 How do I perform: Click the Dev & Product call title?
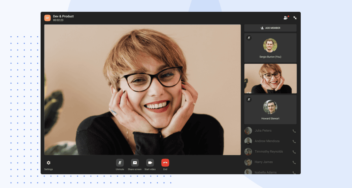(63, 16)
